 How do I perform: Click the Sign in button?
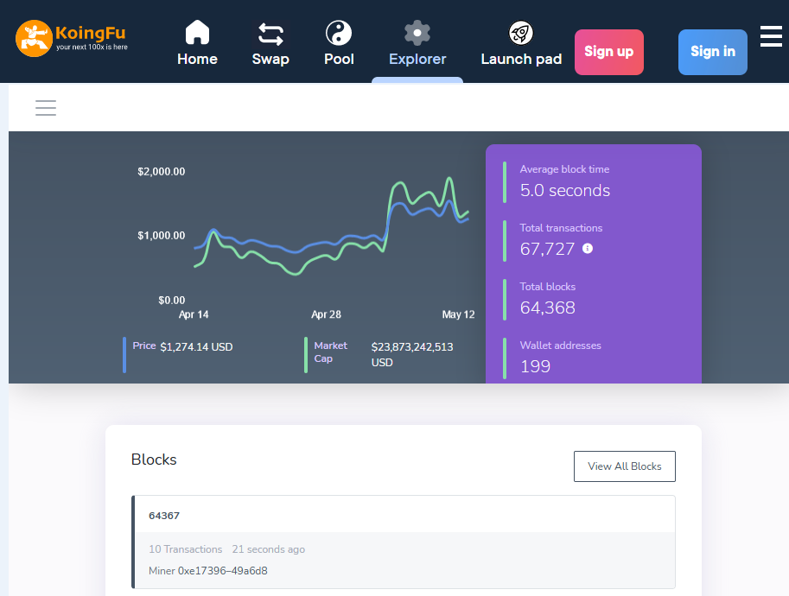pos(712,52)
